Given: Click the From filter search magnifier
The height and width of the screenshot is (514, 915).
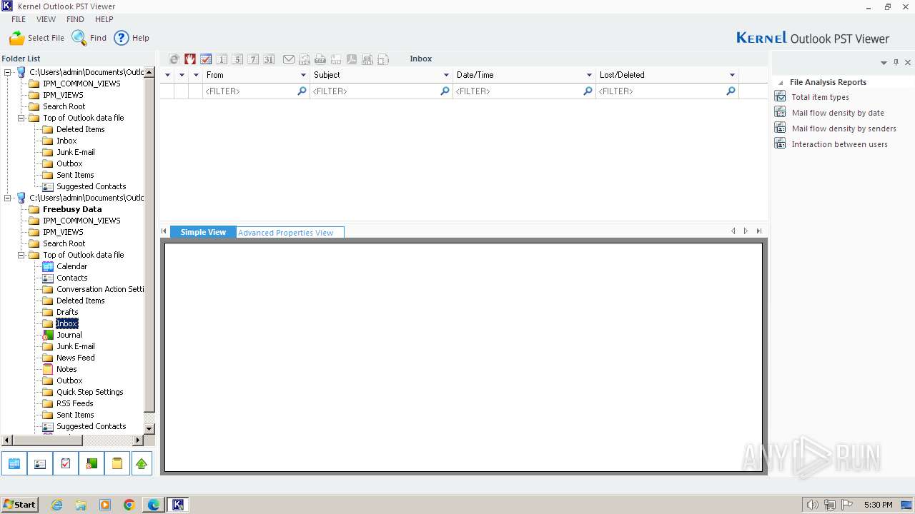Looking at the screenshot, I should coord(302,91).
